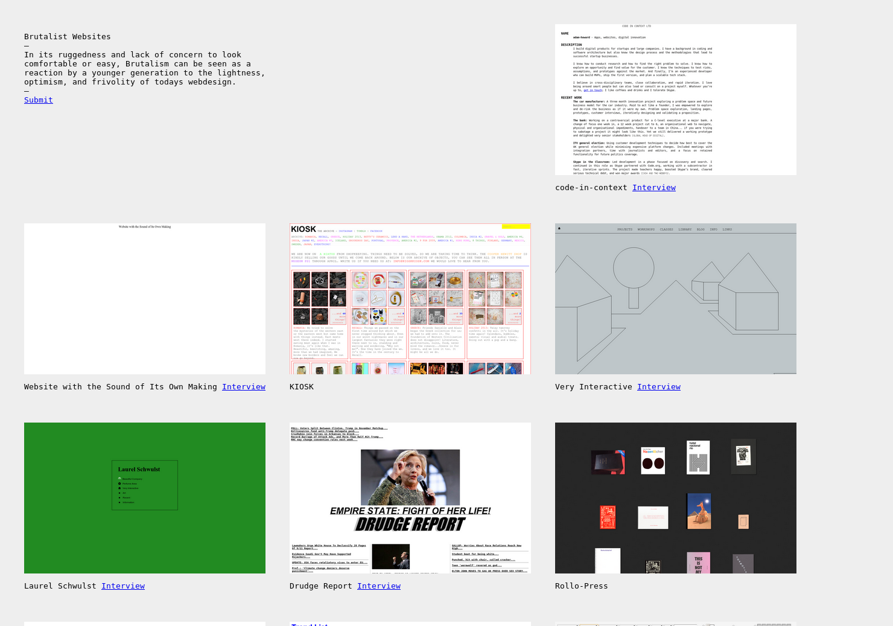This screenshot has width=893, height=626.
Task: Open the Interview for Drudge Report
Action: point(378,586)
